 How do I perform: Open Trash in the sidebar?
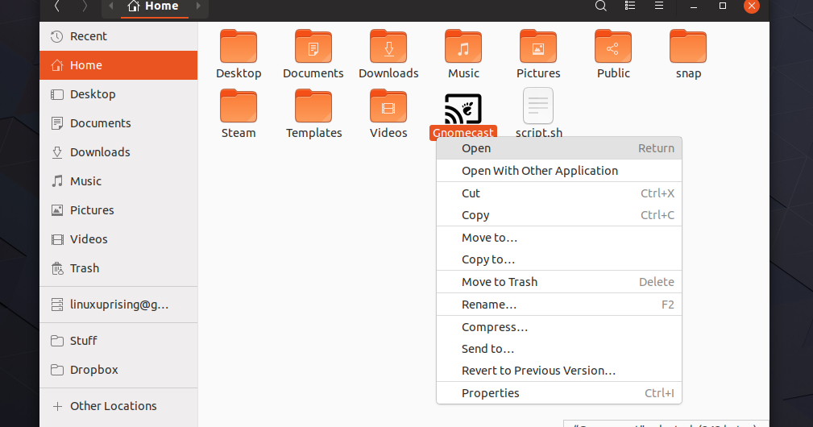85,268
